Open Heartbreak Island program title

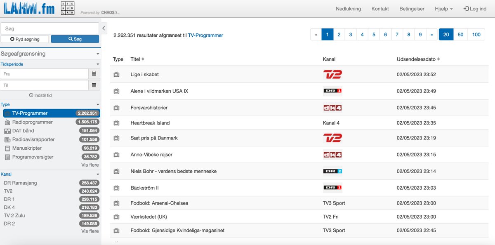pos(150,123)
